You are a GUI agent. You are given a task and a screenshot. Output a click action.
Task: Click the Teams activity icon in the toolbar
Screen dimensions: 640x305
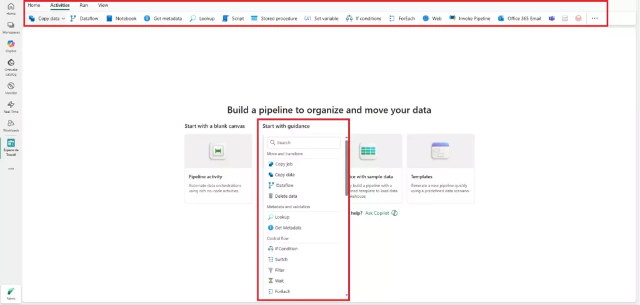pyautogui.click(x=552, y=18)
